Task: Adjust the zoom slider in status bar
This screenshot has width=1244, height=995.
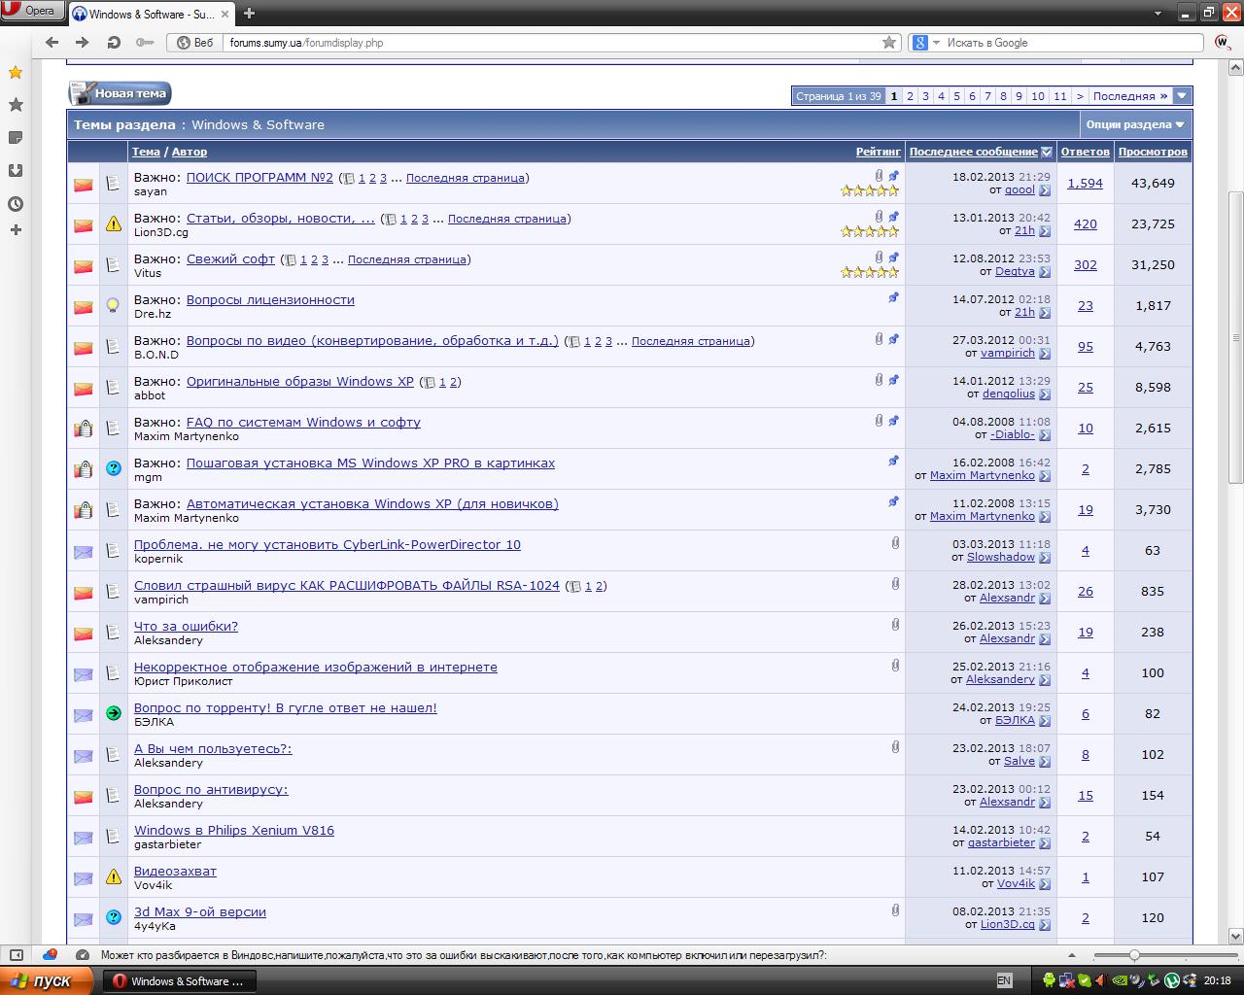Action: 1133,955
